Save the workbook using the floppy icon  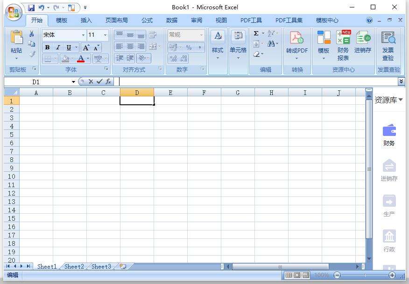tap(31, 7)
